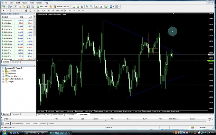
Task: Switch to the Favorites navigator tab
Action: [x=15, y=114]
